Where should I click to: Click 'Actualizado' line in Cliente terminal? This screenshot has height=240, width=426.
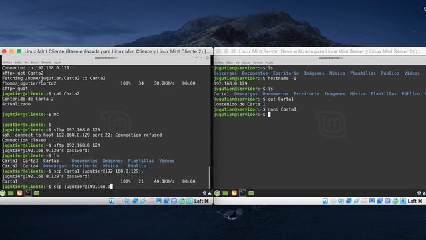pos(16,104)
